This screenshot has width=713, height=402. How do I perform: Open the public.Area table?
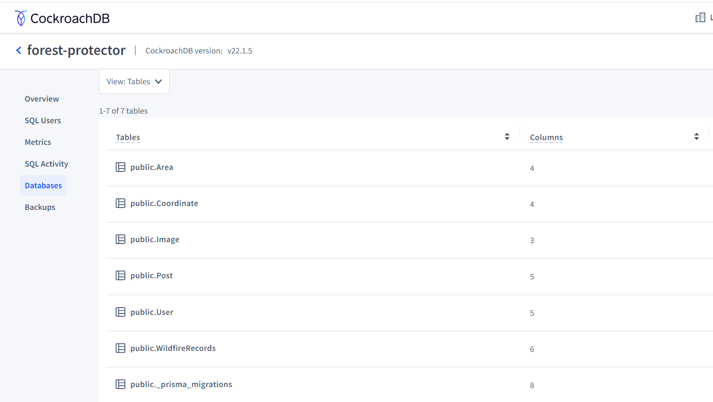click(x=152, y=167)
